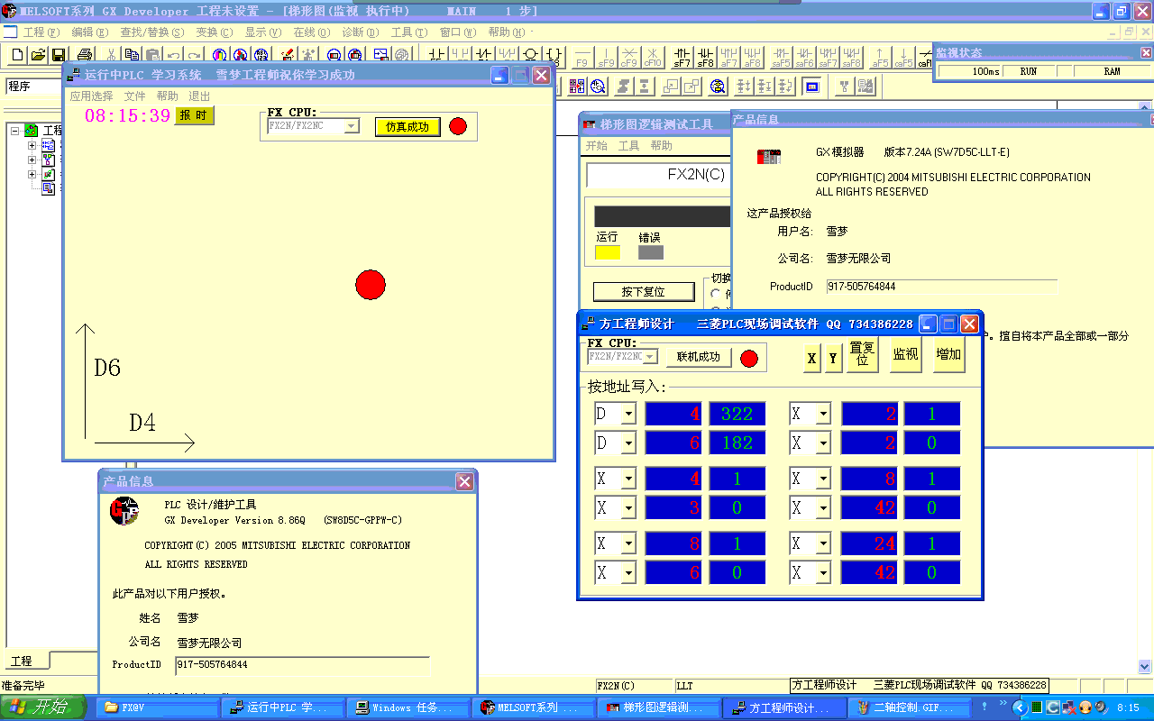Open the 应用选择 menu in PLC learning window
1154x721 pixels.
pyautogui.click(x=92, y=96)
